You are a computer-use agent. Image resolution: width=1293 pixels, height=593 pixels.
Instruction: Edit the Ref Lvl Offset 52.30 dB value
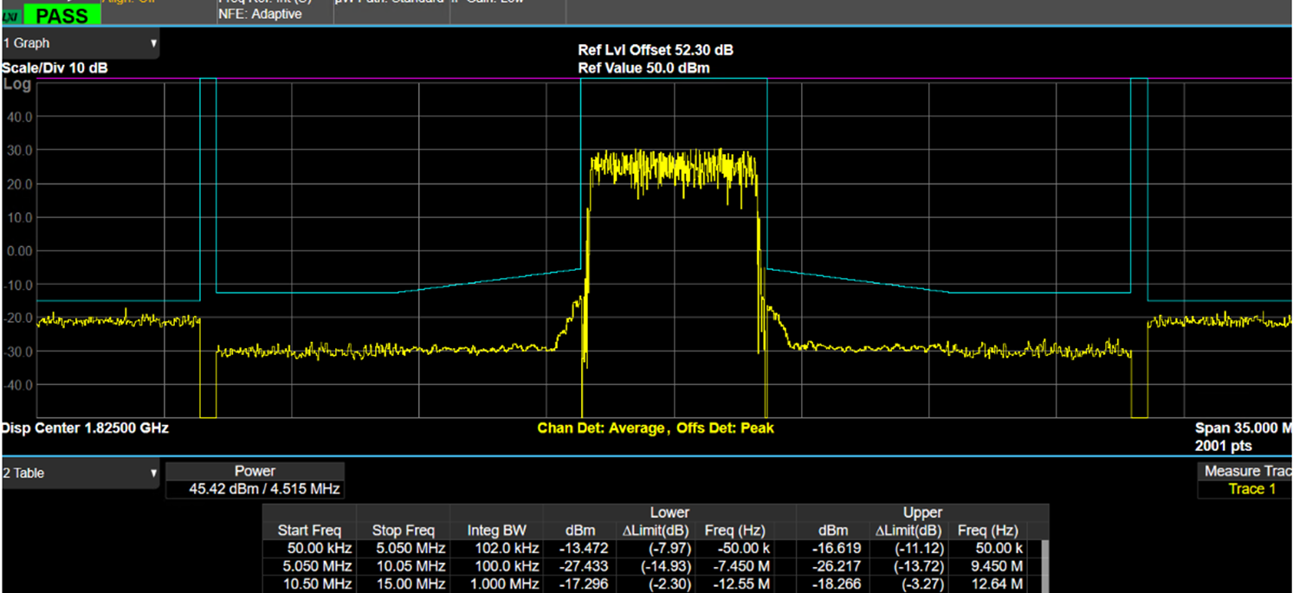[x=655, y=50]
